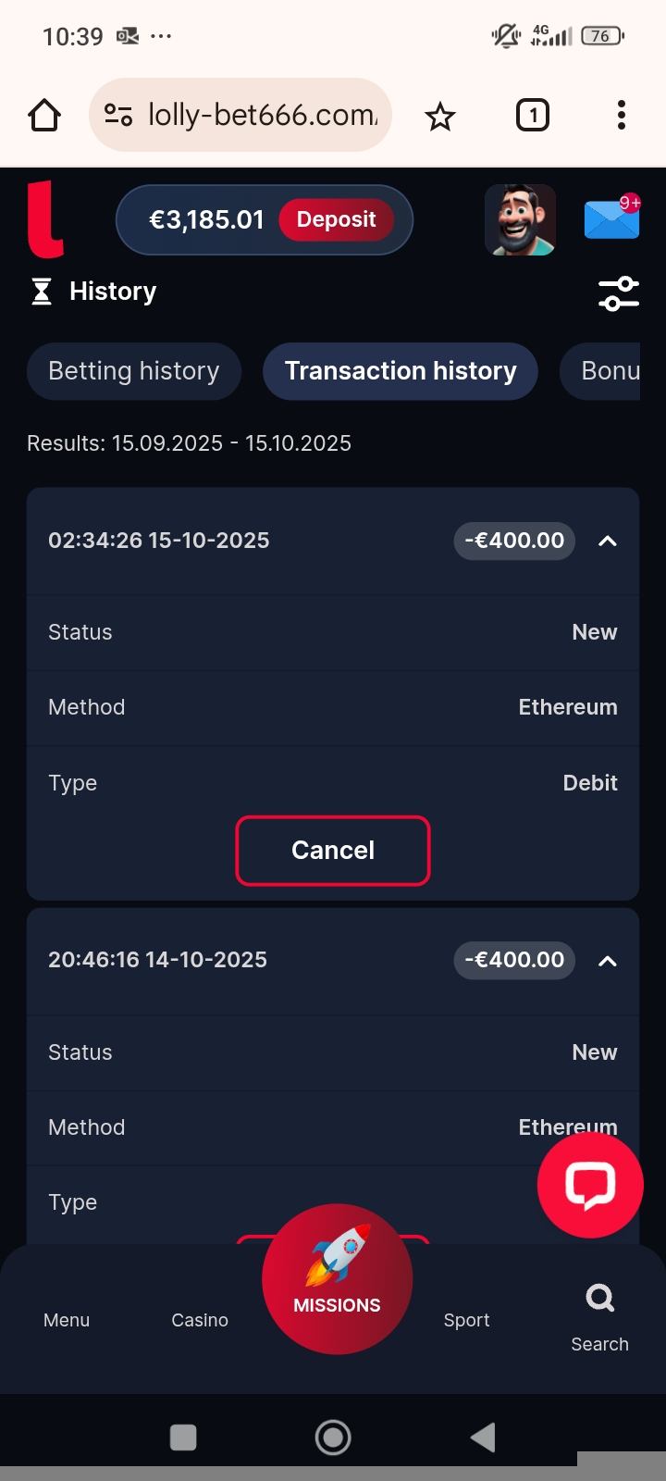
Task: Open the history filter sliders icon
Action: (618, 293)
